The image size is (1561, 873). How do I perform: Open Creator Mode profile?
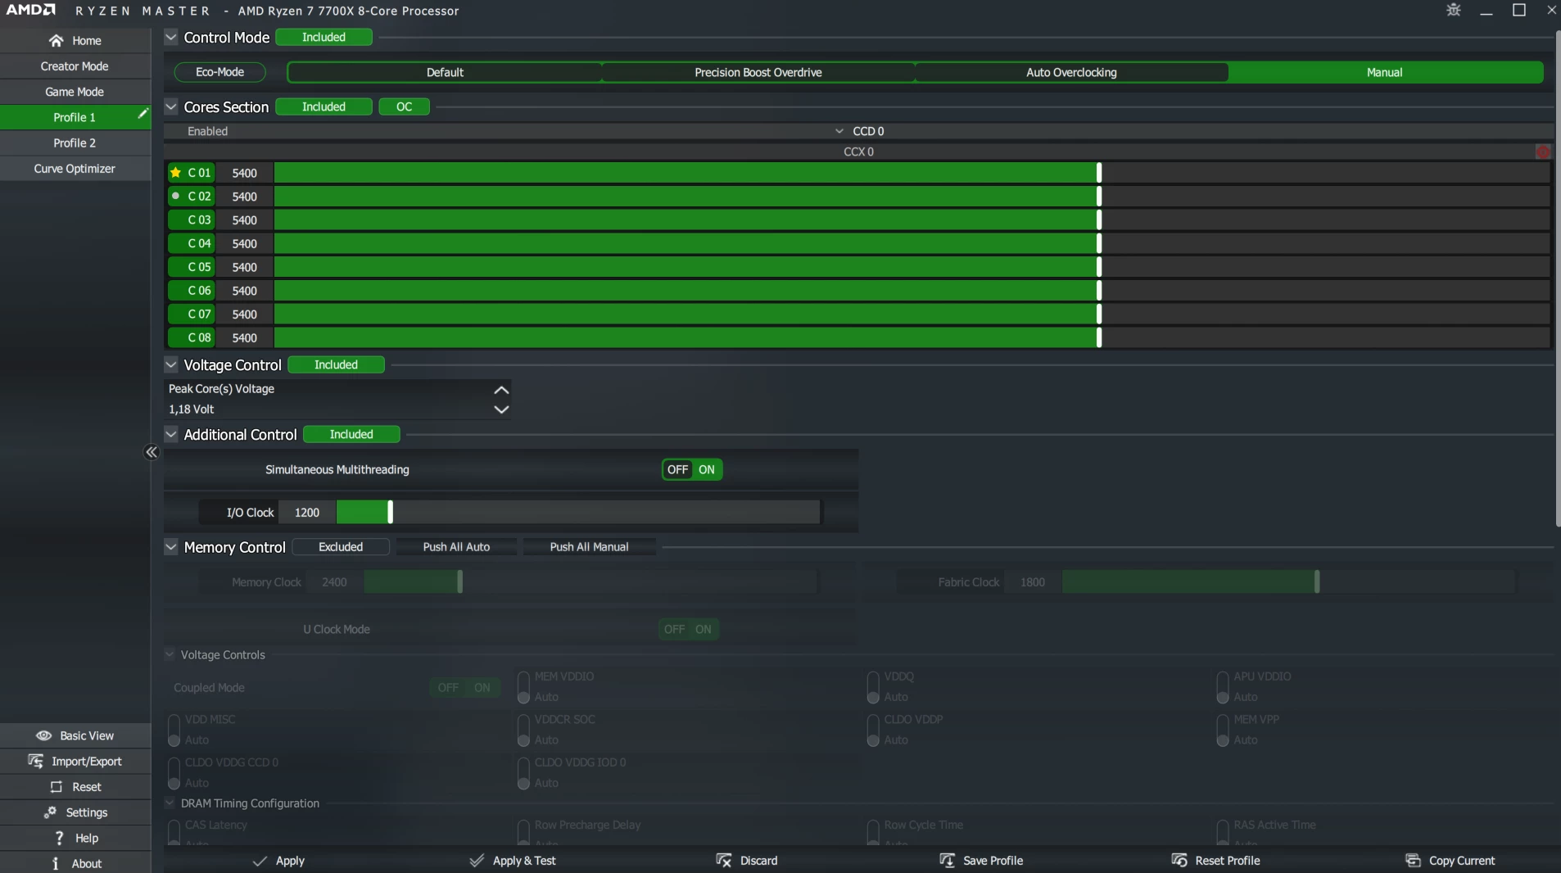point(75,66)
